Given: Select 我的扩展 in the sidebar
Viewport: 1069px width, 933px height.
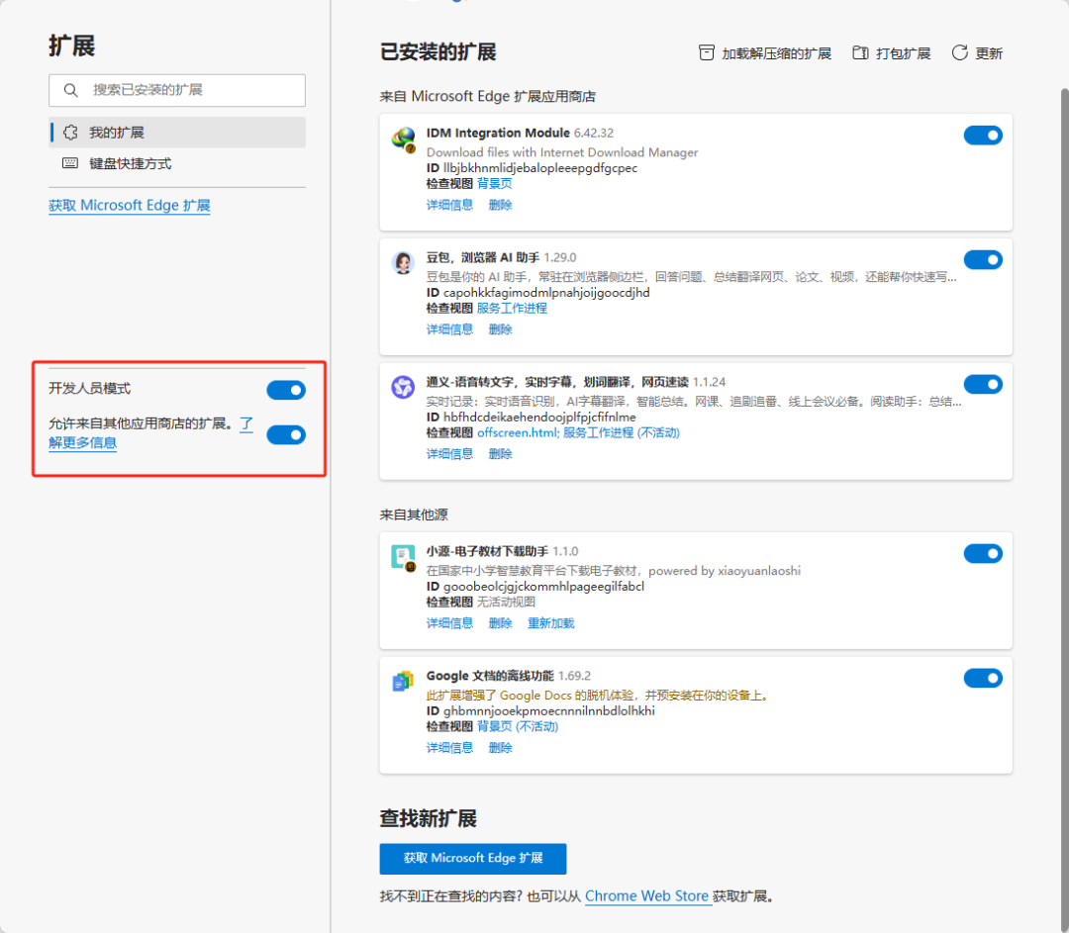Looking at the screenshot, I should 117,132.
